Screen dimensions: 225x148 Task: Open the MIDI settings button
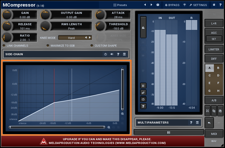(214, 134)
